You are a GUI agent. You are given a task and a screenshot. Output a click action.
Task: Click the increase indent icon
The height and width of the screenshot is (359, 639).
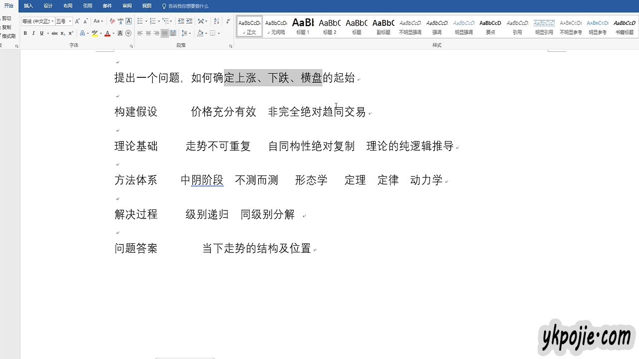(x=189, y=21)
